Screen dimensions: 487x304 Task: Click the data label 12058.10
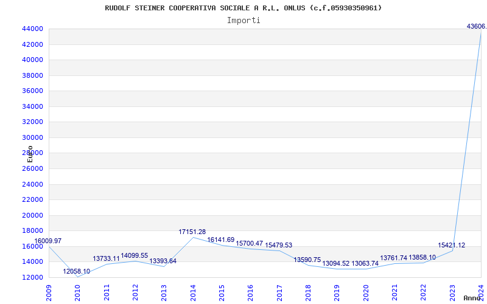(77, 271)
